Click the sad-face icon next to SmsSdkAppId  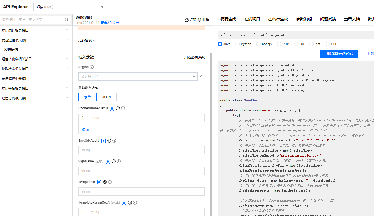tap(109, 141)
